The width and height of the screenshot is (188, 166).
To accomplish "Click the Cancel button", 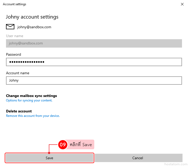I will (138, 158).
